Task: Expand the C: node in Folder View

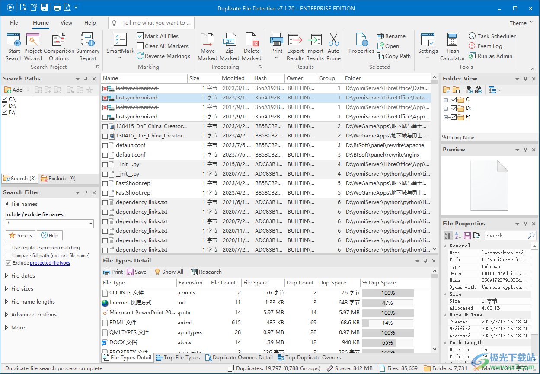Action: (446, 99)
